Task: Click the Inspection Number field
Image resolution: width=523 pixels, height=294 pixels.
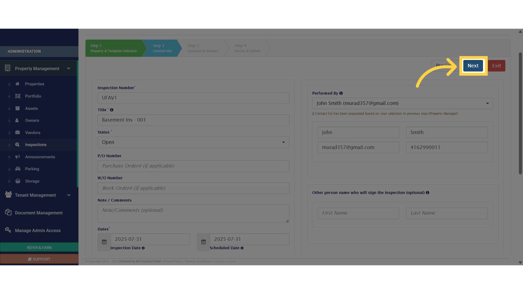Action: [193, 98]
